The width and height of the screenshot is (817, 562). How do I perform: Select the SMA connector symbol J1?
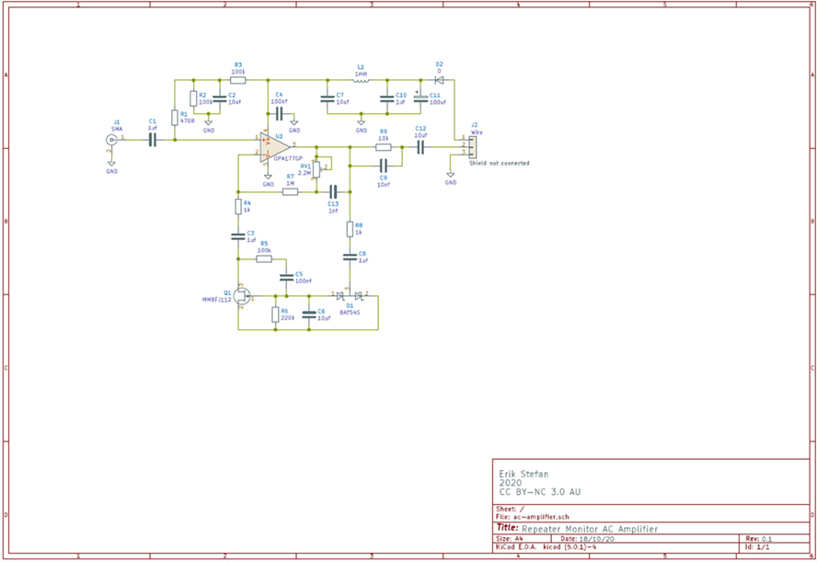110,138
